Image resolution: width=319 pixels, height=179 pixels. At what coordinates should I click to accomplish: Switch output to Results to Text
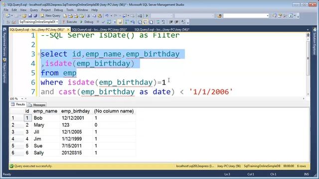(140, 22)
